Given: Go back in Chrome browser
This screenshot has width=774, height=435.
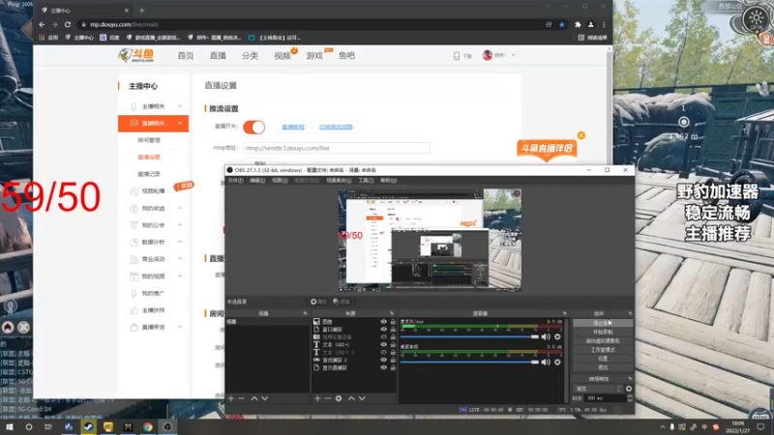Looking at the screenshot, I should click(42, 24).
